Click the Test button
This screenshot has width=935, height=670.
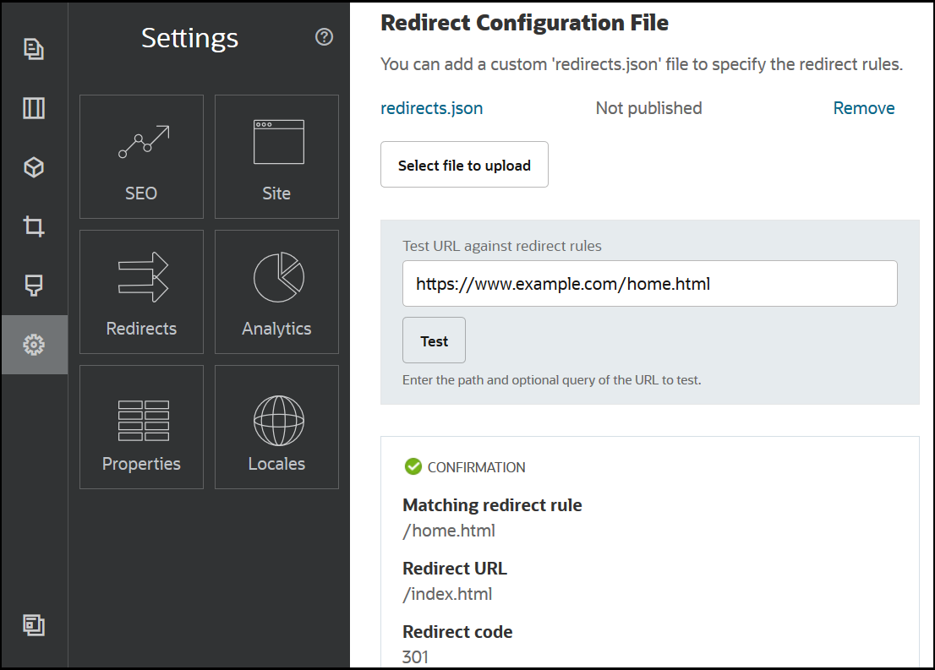[x=434, y=340]
